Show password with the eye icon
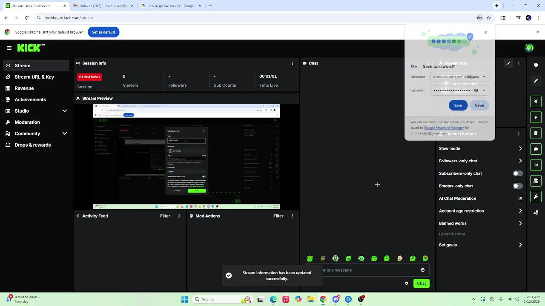 click(x=476, y=90)
